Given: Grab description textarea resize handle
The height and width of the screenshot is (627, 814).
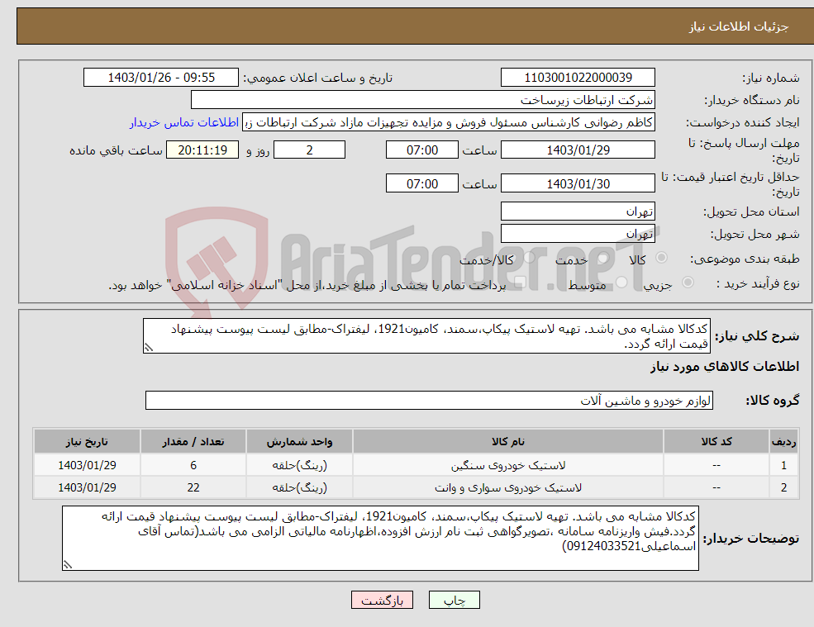Looking at the screenshot, I should pyautogui.click(x=149, y=348).
